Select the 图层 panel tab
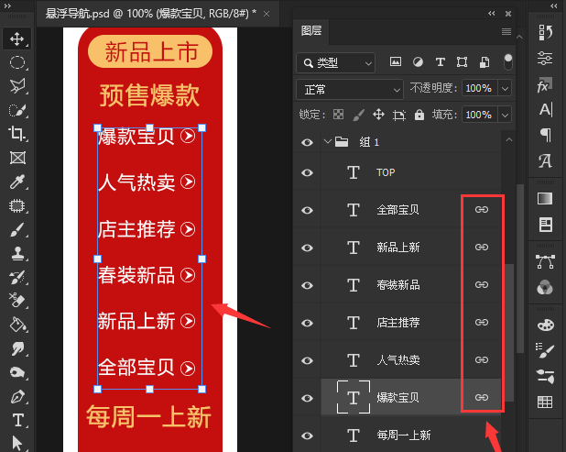 (x=311, y=30)
